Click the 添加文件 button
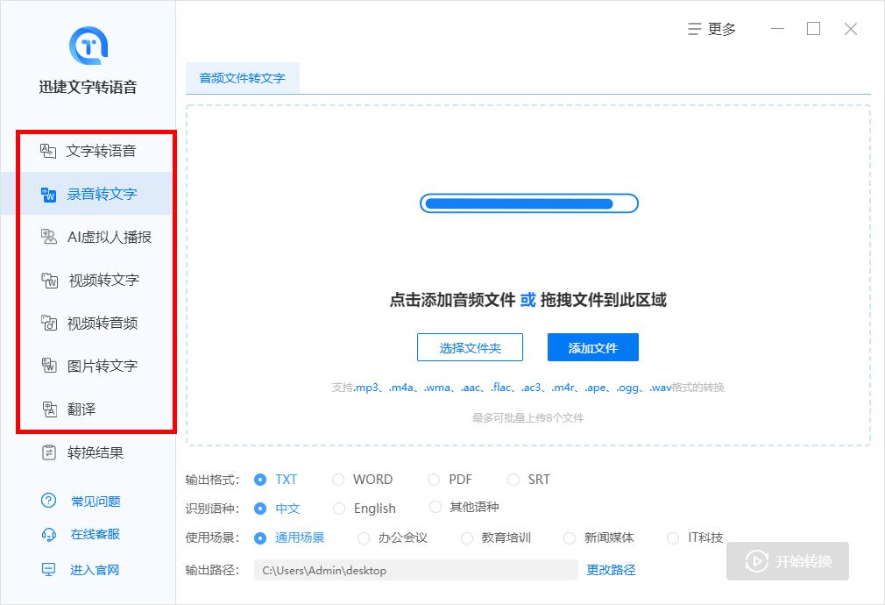This screenshot has height=605, width=885. coord(593,347)
